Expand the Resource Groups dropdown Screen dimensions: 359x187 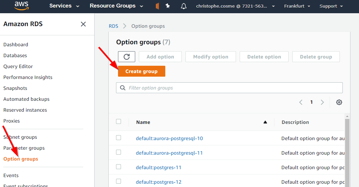pyautogui.click(x=116, y=6)
